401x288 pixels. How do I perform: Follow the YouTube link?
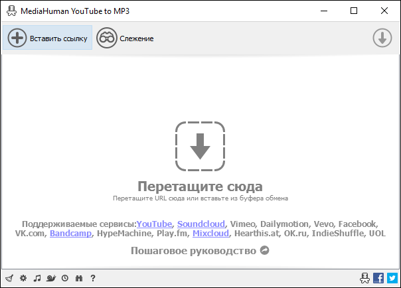[154, 224]
